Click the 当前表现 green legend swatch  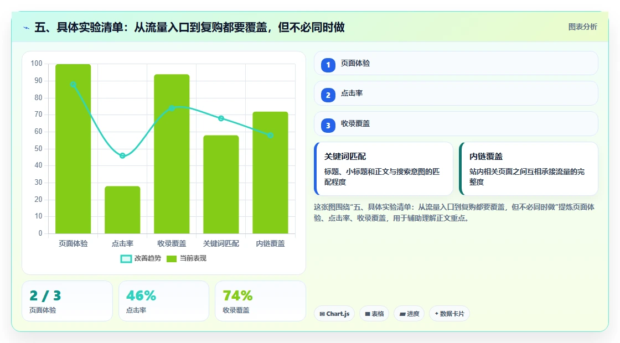pyautogui.click(x=171, y=259)
